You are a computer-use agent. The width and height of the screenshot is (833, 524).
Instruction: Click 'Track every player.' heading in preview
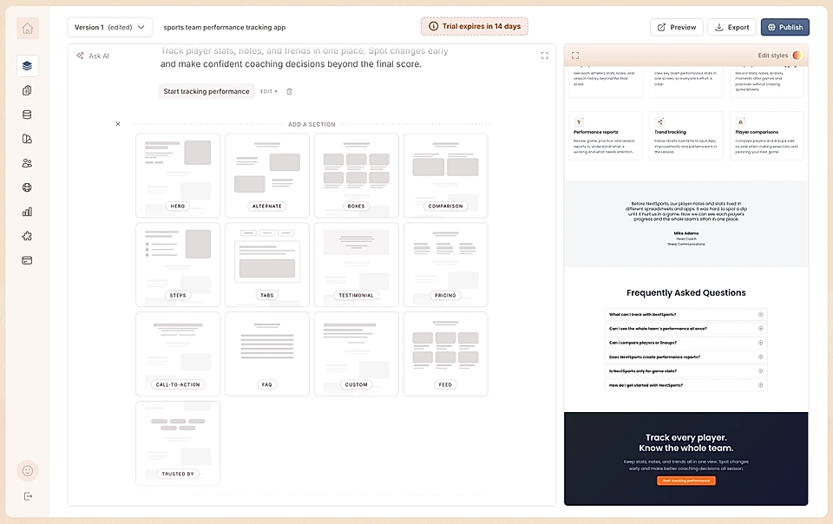(x=685, y=437)
